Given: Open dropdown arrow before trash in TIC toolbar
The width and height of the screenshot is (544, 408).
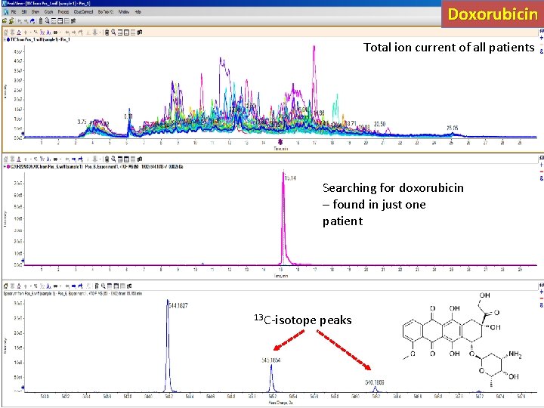Looking at the screenshot, I should 100,32.
